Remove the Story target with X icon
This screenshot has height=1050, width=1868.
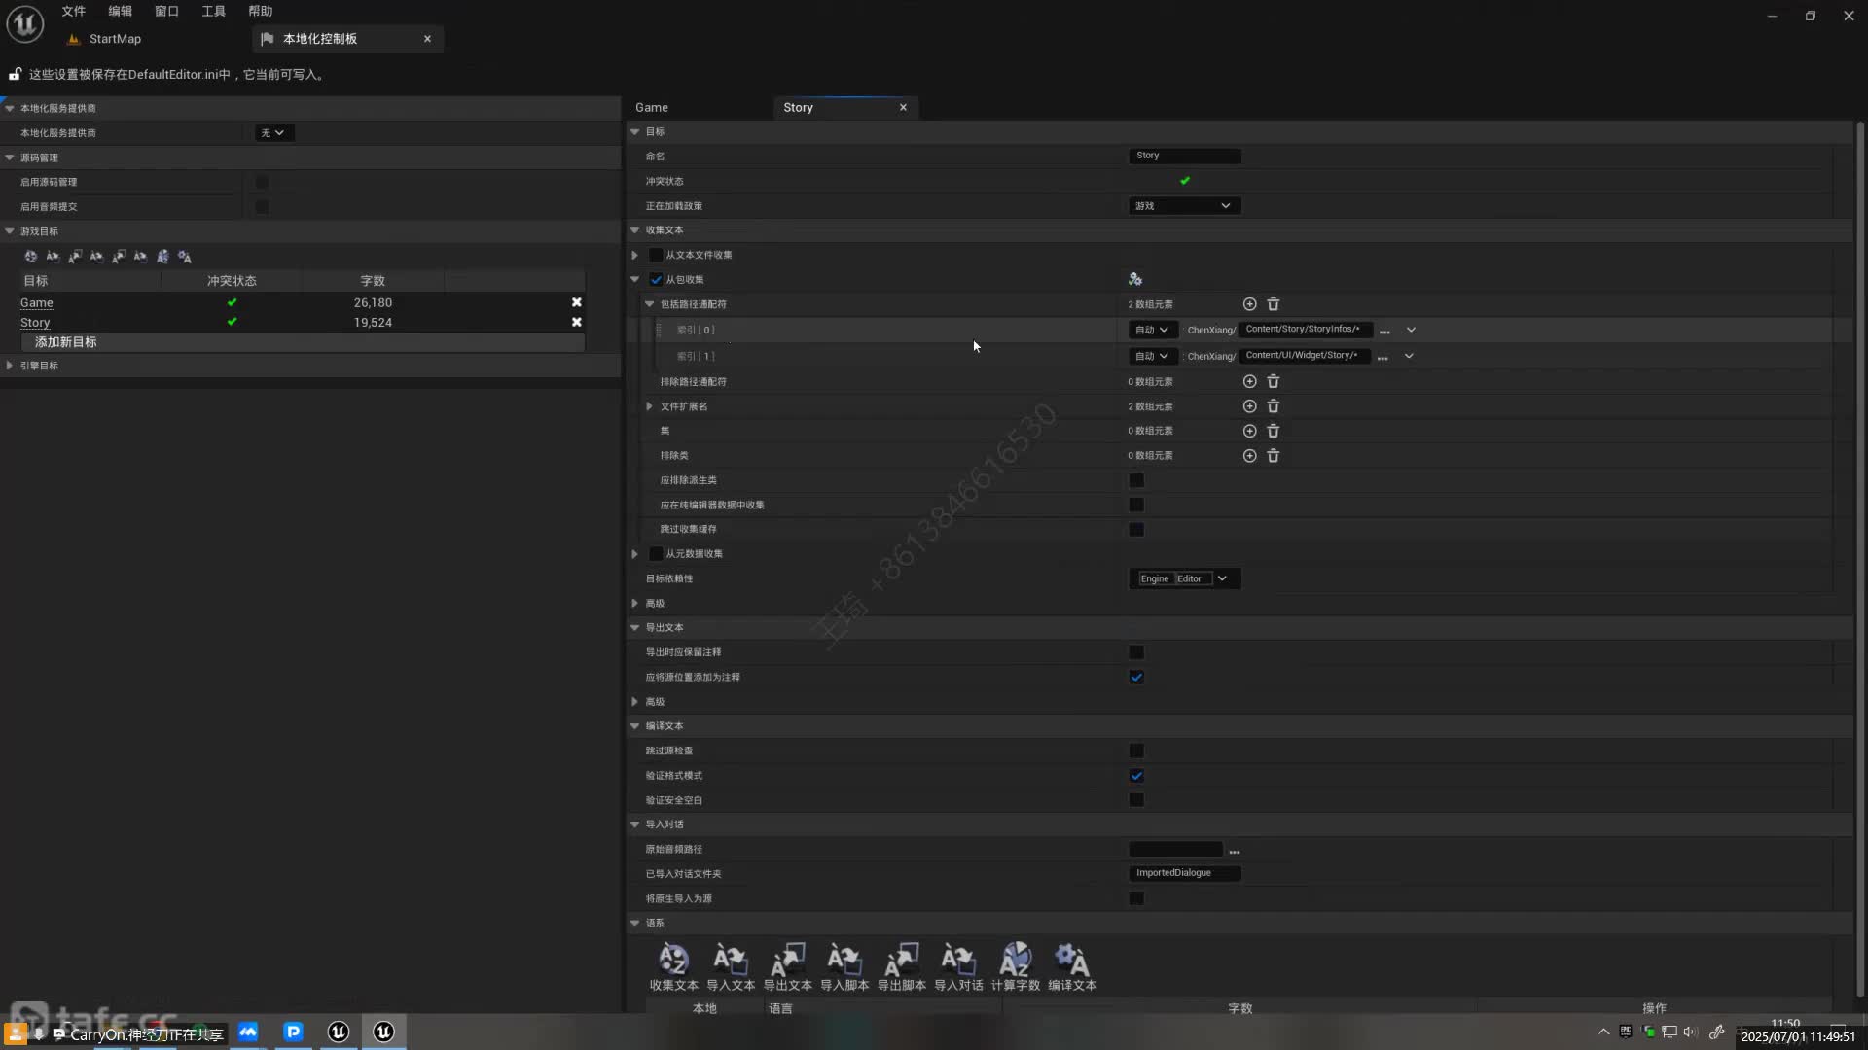(x=576, y=322)
